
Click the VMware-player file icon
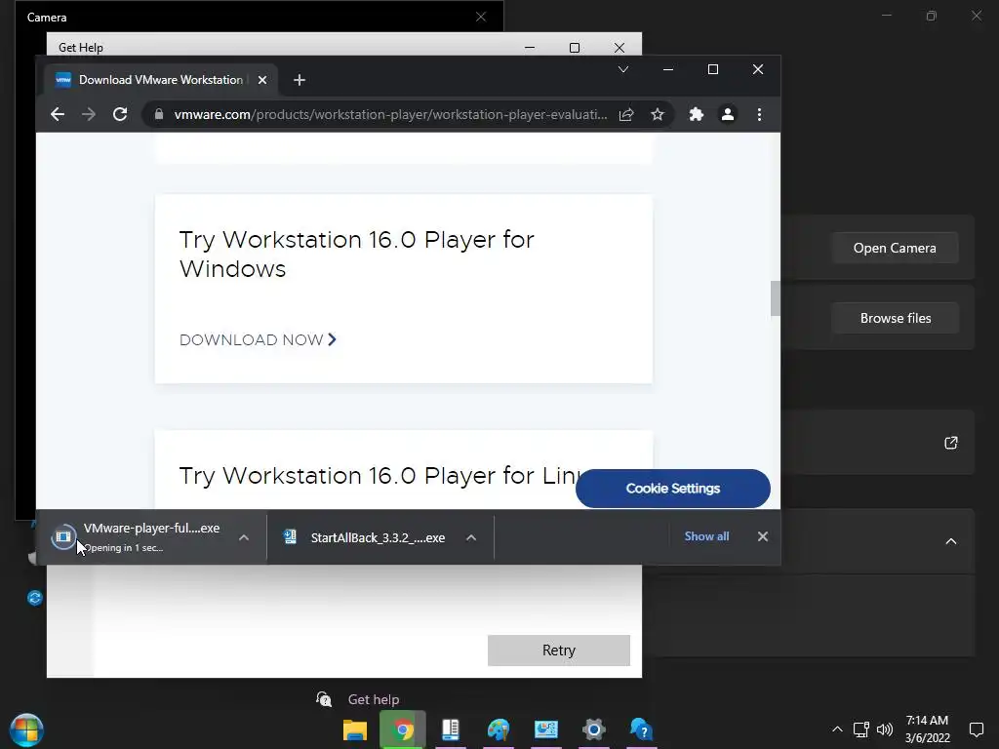click(x=63, y=537)
